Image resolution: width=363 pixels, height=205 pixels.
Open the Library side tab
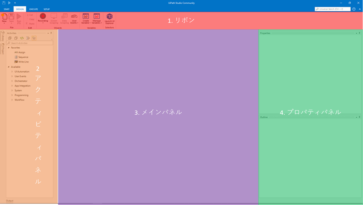(x=3, y=36)
